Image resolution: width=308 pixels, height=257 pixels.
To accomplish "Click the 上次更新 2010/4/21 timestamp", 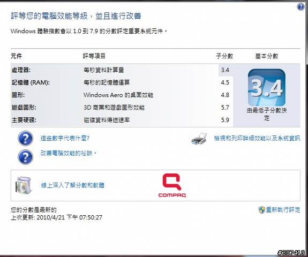I will [x=57, y=217].
